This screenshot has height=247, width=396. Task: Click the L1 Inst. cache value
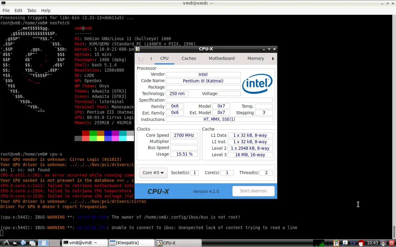250,142
